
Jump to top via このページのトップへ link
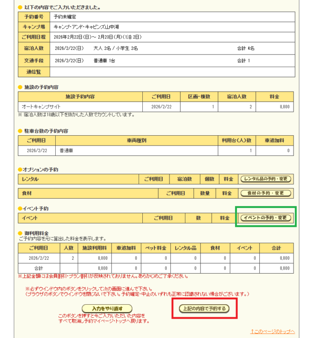coord(273,331)
